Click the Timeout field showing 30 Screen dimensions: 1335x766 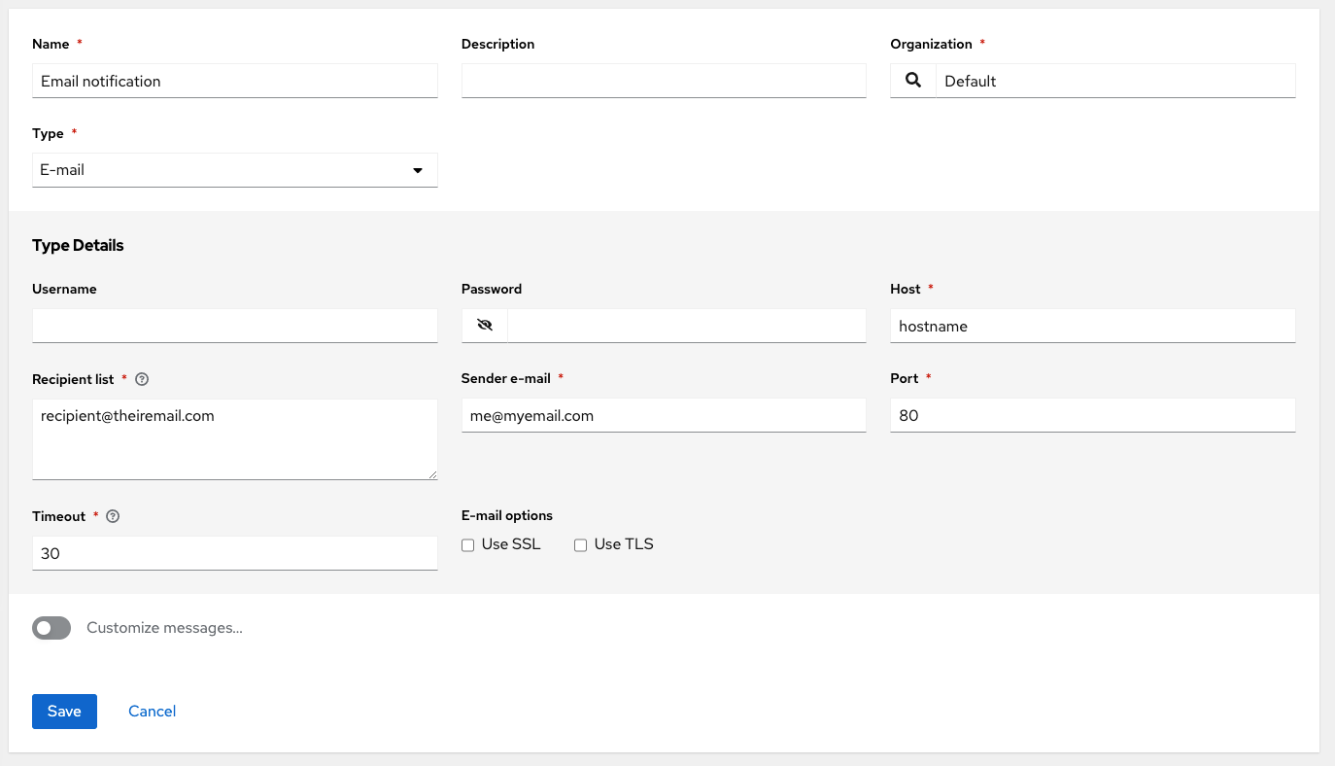(234, 552)
